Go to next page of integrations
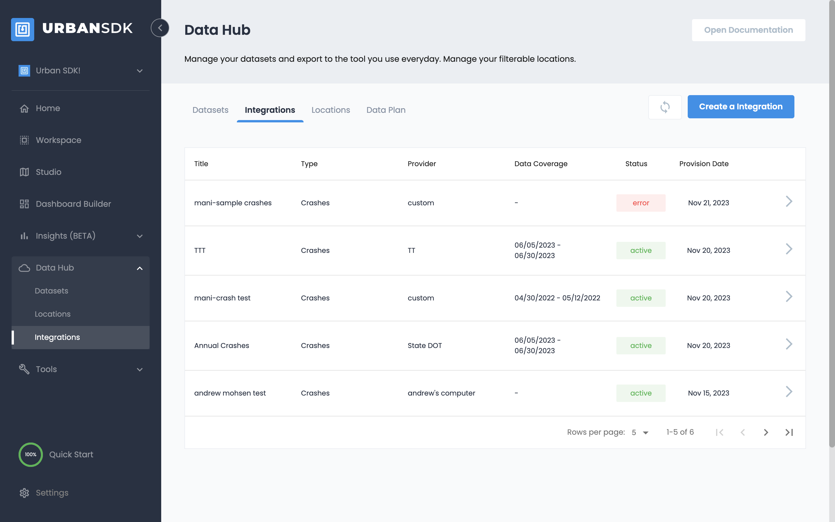The width and height of the screenshot is (835, 522). [766, 432]
